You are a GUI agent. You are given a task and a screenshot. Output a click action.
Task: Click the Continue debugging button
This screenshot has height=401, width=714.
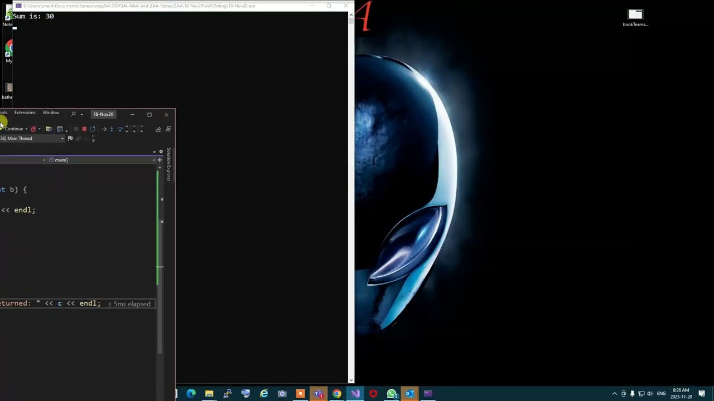(x=13, y=129)
